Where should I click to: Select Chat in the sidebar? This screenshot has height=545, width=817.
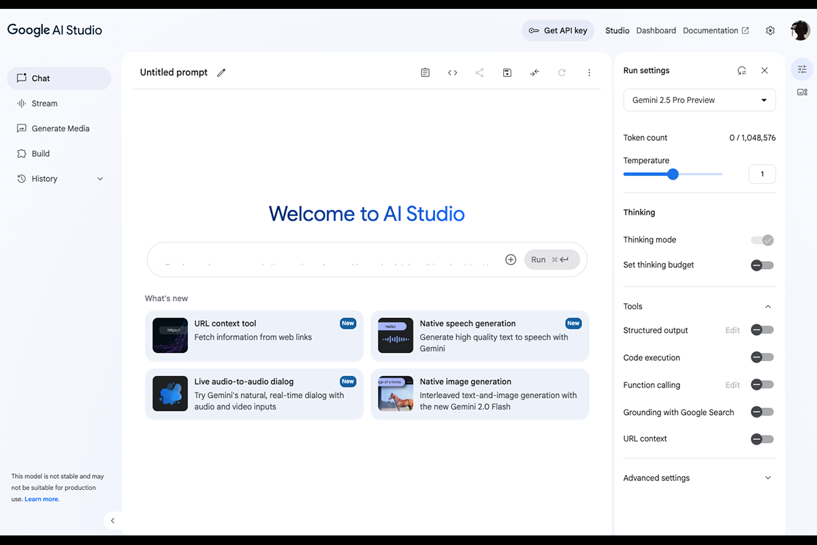tap(59, 78)
